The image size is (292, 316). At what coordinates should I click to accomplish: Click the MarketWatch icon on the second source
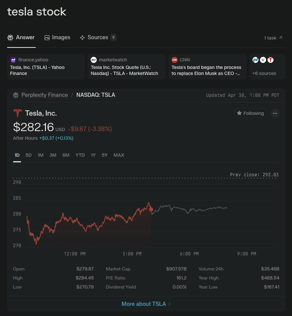point(94,60)
